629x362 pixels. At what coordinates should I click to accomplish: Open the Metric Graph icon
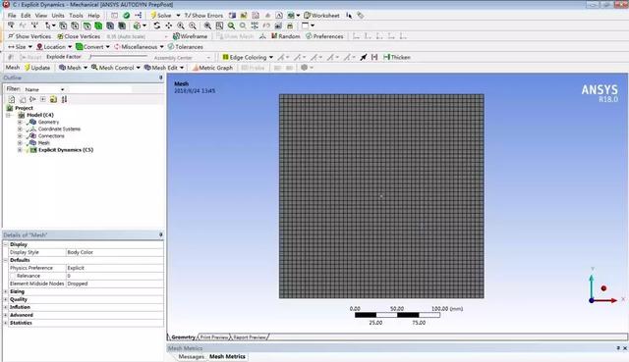[x=196, y=68]
